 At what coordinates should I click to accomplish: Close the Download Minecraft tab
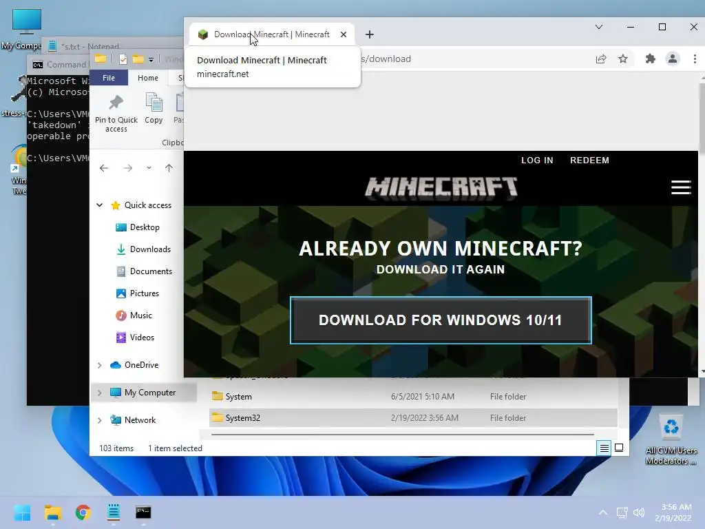point(344,34)
